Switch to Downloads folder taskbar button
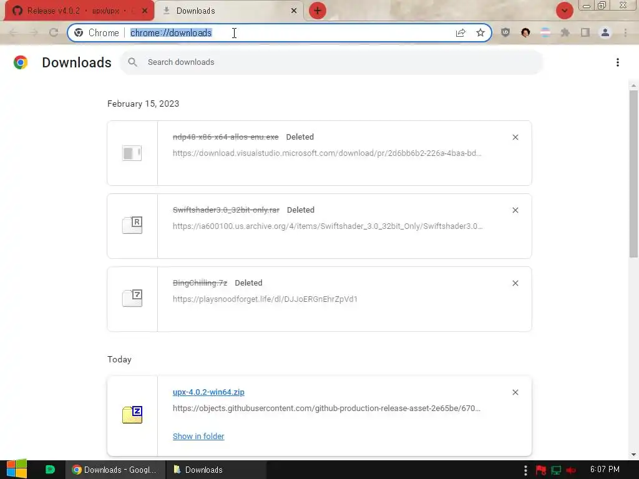Screen dimensions: 639x479 217,470
